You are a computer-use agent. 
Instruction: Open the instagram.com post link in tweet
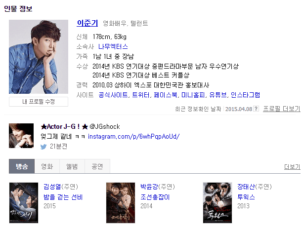pyautogui.click(x=134, y=137)
